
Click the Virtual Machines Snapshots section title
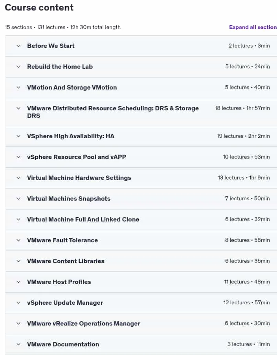[x=69, y=199]
